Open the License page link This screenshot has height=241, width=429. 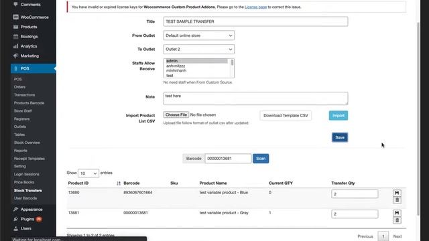pos(255,7)
